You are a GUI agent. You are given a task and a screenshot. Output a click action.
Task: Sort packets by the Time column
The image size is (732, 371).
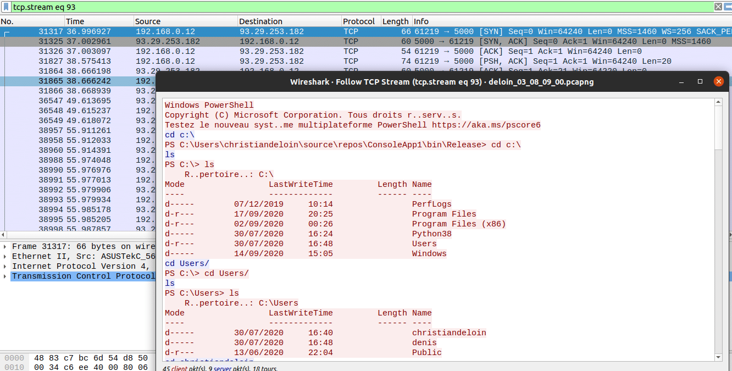click(99, 21)
